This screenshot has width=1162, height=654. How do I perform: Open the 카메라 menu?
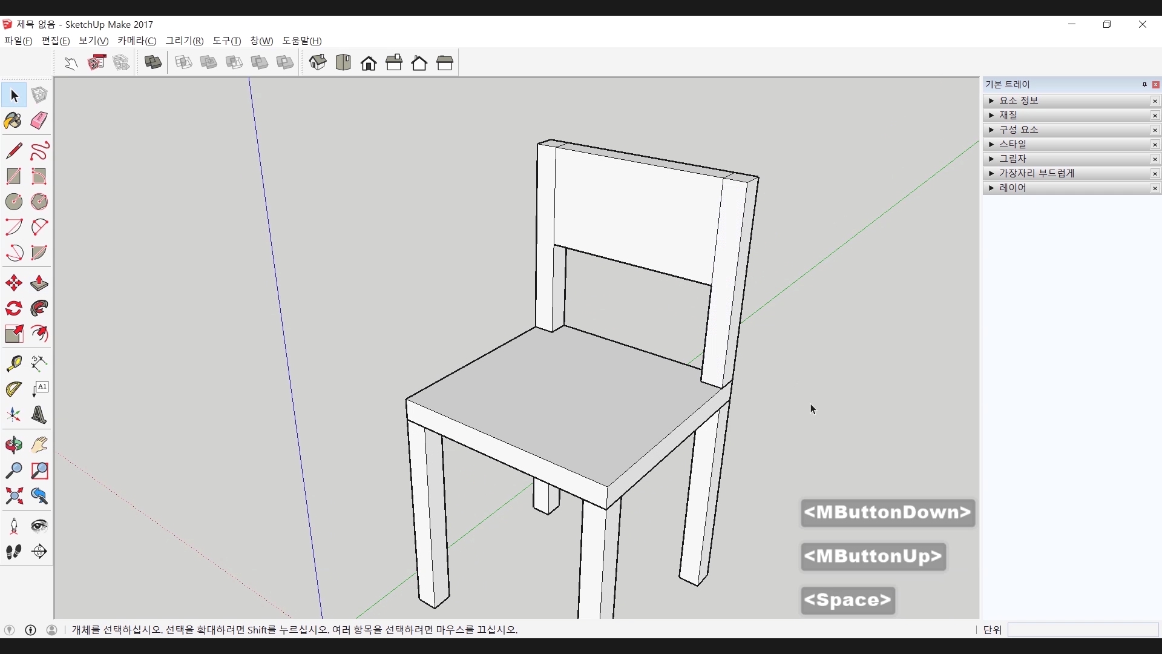(137, 41)
